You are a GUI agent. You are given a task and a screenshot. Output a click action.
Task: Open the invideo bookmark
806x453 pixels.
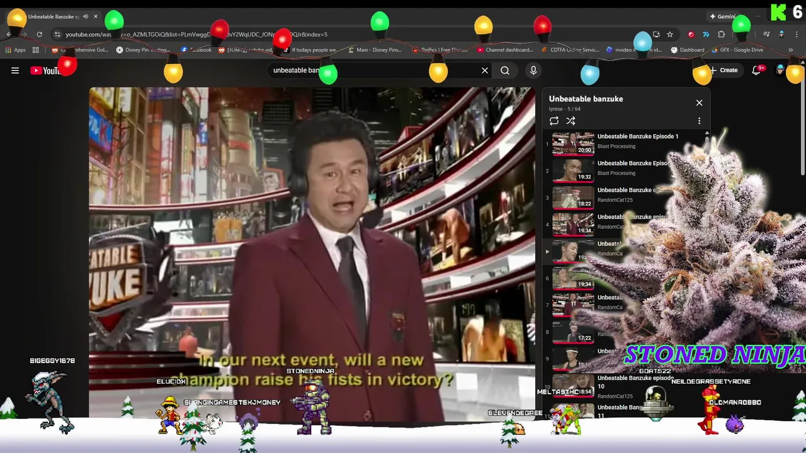coord(633,50)
